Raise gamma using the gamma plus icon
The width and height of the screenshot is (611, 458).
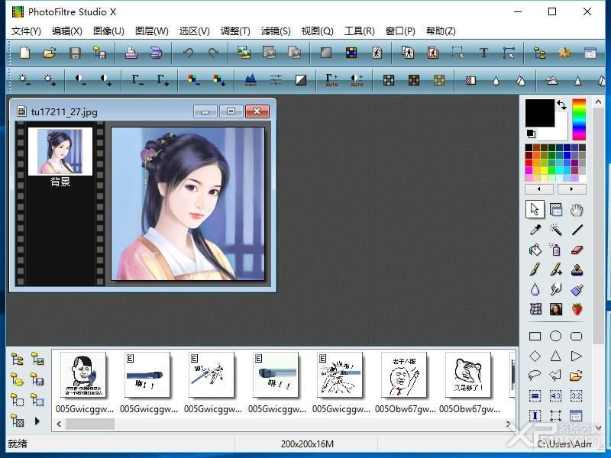pos(163,80)
